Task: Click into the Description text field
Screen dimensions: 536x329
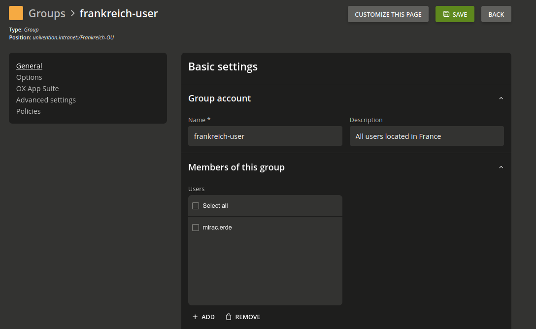Action: tap(427, 136)
